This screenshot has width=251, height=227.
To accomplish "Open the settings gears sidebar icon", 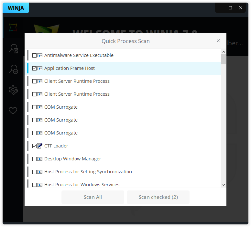I will pyautogui.click(x=13, y=90).
